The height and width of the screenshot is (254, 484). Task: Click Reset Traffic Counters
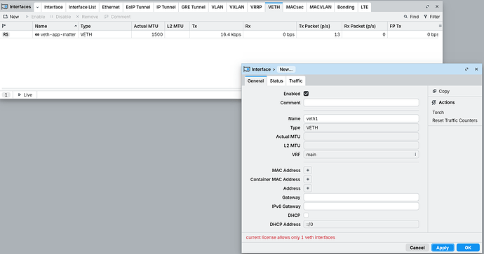click(x=455, y=120)
